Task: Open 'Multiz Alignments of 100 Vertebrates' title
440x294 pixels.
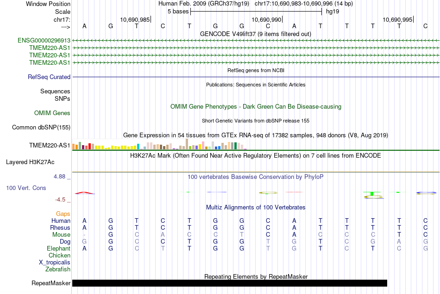Action: click(256, 208)
